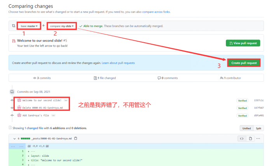The height and width of the screenshot is (166, 269).
Task: Click avatar of Welcome to our second slide commit
Action: (x=19, y=100)
